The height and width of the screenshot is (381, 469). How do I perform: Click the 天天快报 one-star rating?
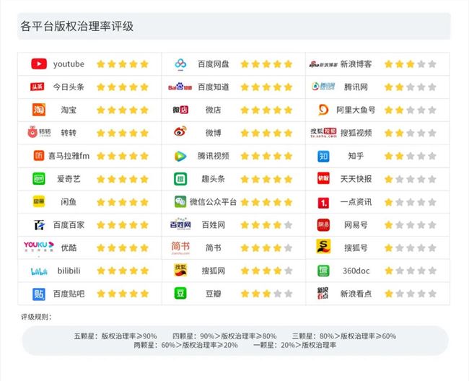click(x=410, y=179)
